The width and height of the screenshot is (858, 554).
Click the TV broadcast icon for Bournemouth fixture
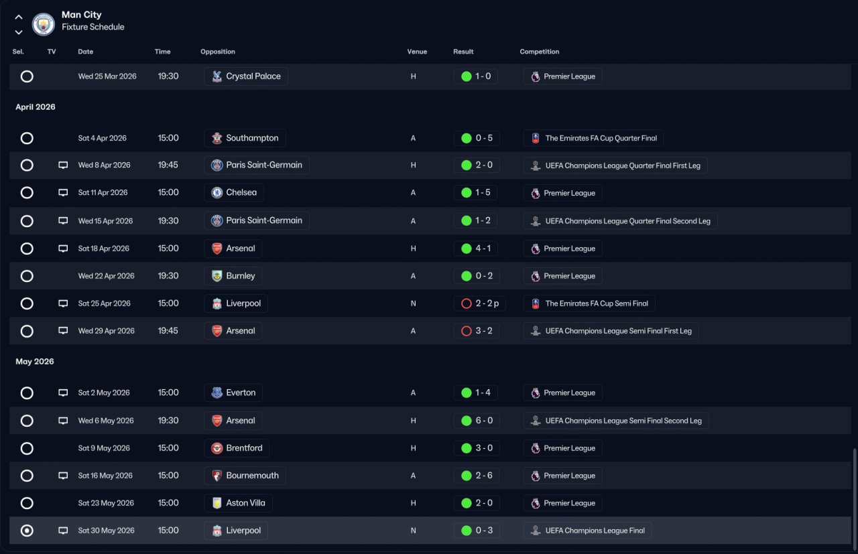[63, 476]
